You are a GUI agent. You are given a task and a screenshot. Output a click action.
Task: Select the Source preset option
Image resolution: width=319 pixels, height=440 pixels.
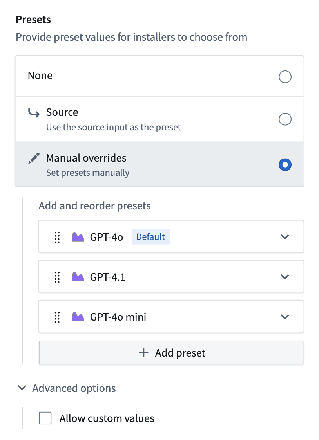pos(285,119)
